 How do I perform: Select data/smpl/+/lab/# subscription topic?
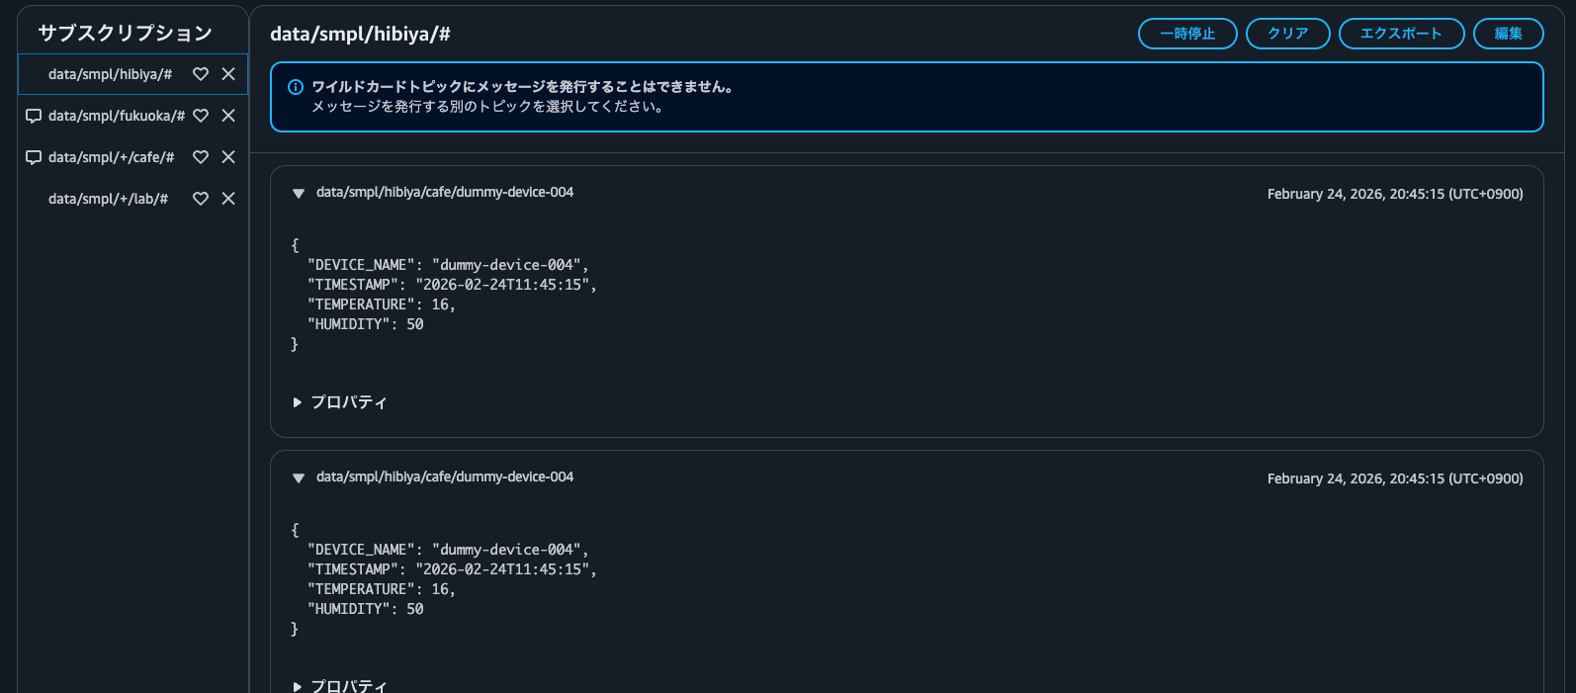pos(108,199)
